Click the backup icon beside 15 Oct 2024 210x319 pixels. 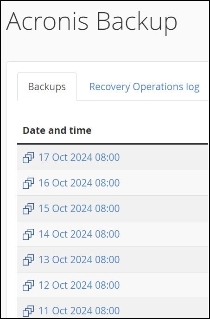tap(28, 209)
